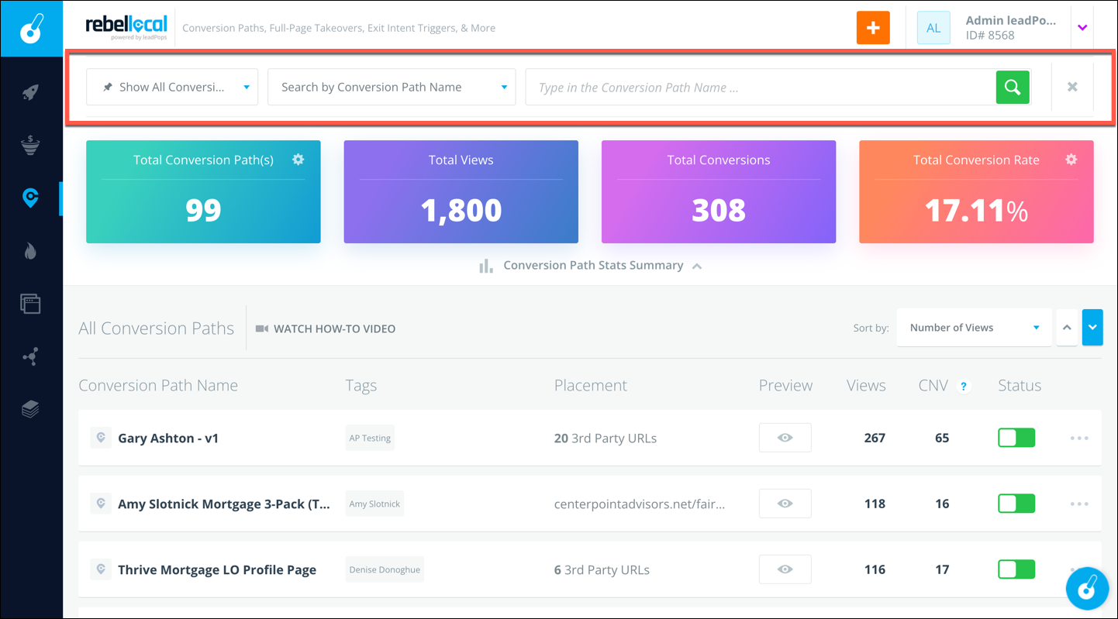The height and width of the screenshot is (619, 1118).
Task: Click the path icon beside Gary Ashton - v1
Action: tap(100, 438)
